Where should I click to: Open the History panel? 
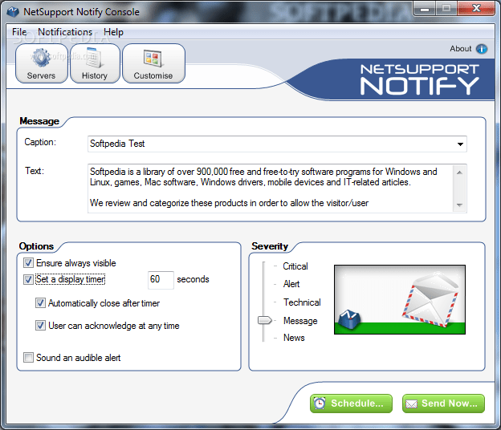(x=95, y=63)
